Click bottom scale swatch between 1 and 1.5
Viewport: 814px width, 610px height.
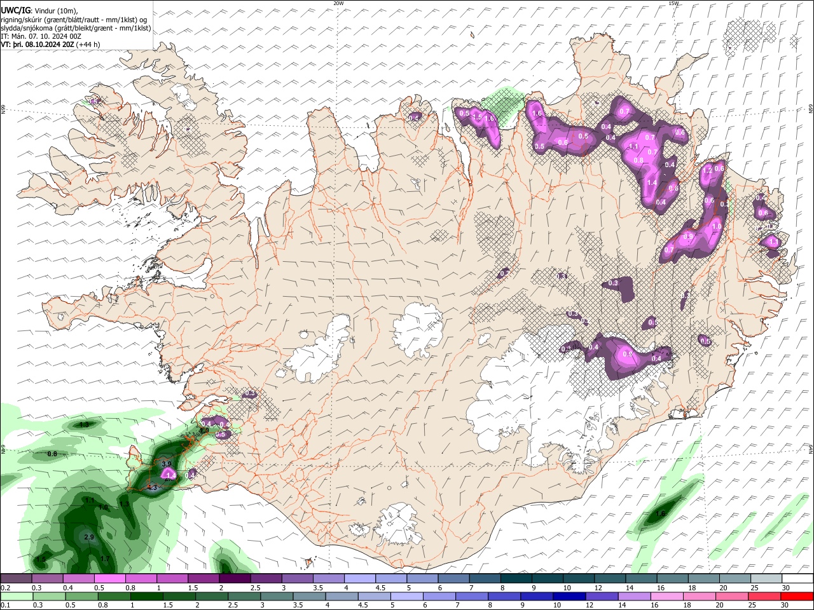[146, 596]
